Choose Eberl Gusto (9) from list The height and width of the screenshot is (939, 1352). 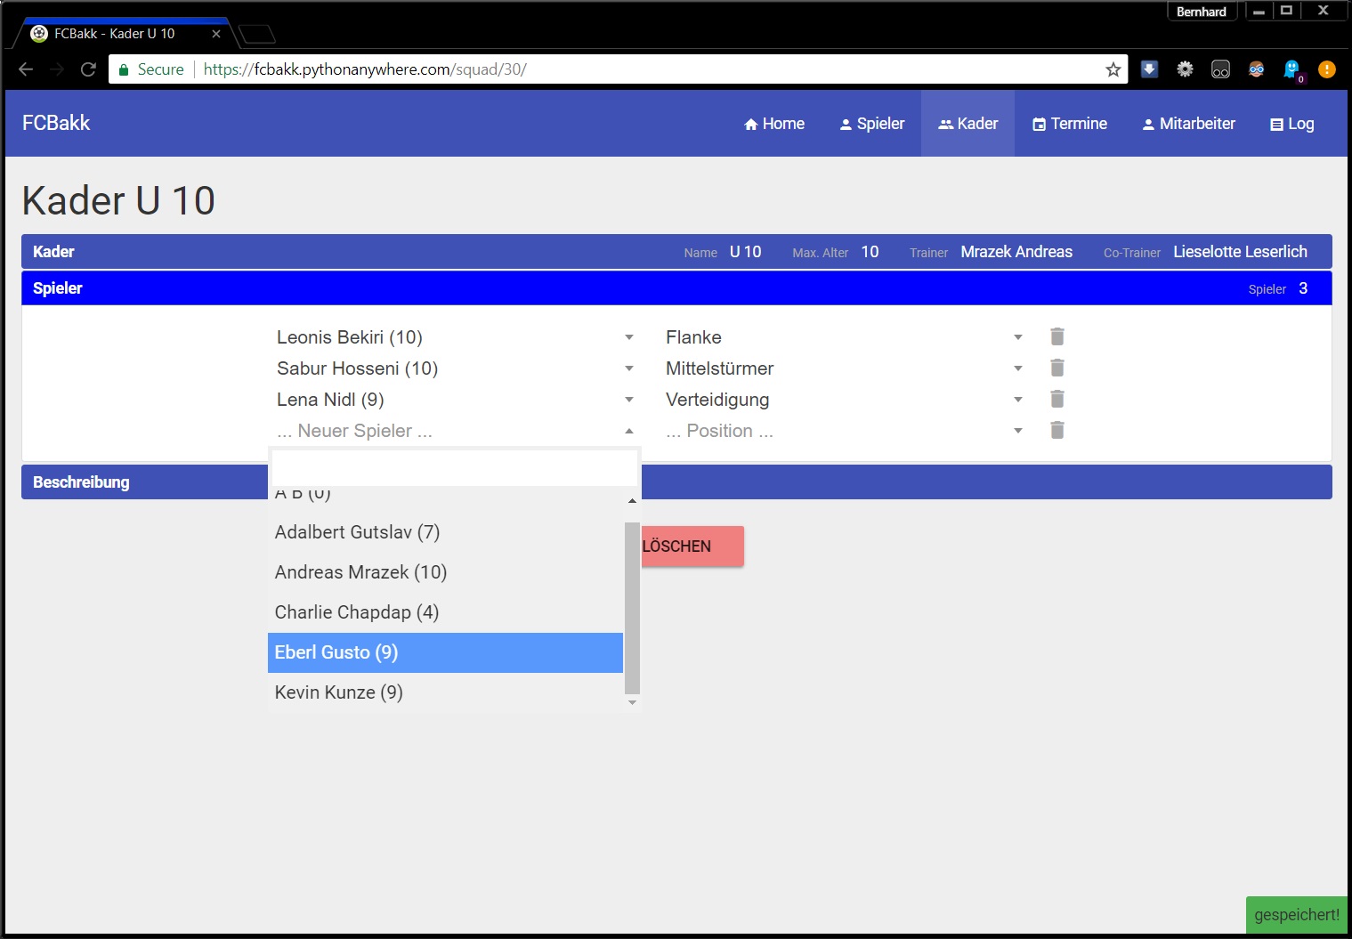pyautogui.click(x=445, y=652)
